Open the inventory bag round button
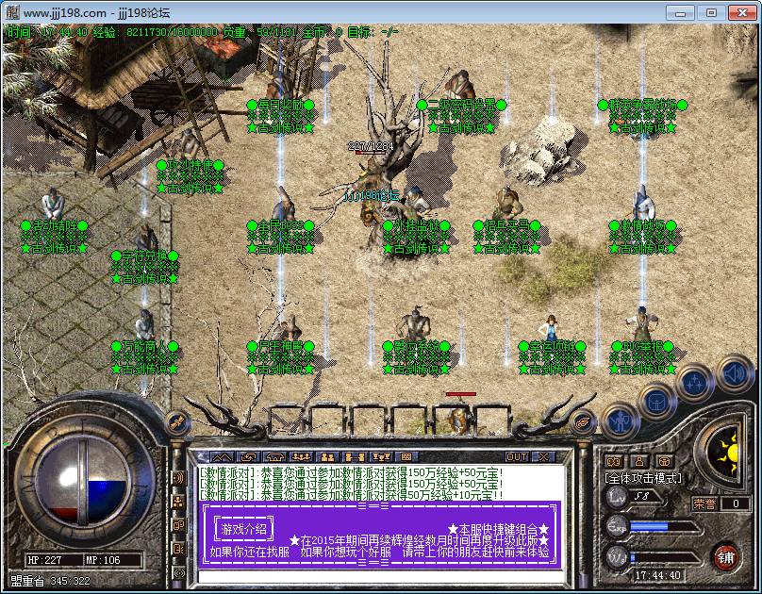Screen dimensions: 762x594 pos(657,401)
